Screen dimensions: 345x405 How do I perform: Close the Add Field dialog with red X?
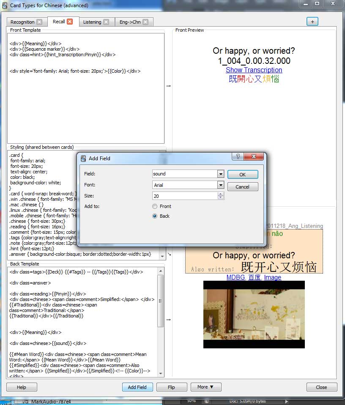[x=254, y=156]
